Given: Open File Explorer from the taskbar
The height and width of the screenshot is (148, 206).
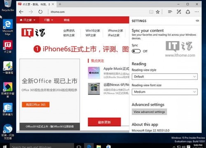Looking at the screenshot, I should click(x=98, y=146).
